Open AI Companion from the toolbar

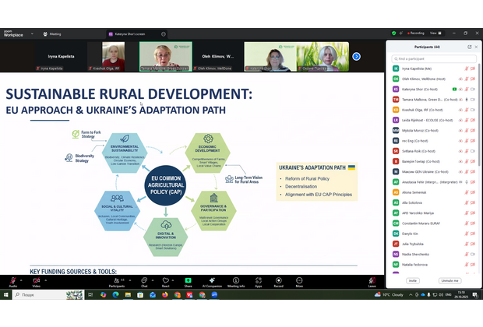212,281
